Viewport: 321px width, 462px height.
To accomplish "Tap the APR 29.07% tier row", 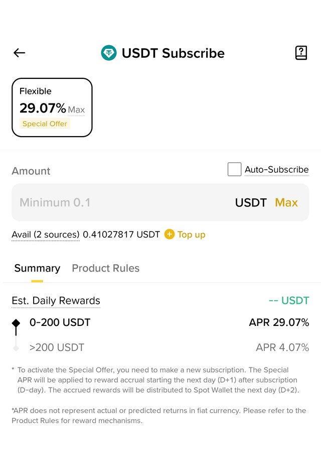I will 160,322.
